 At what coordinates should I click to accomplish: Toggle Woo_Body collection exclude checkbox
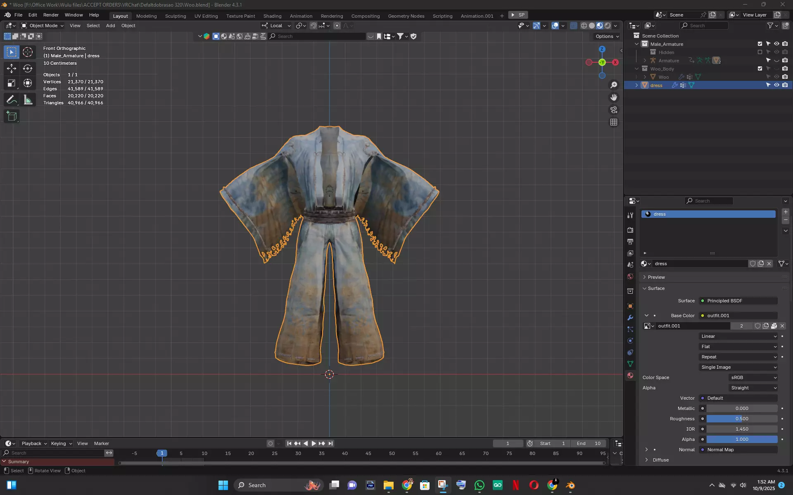click(x=760, y=68)
